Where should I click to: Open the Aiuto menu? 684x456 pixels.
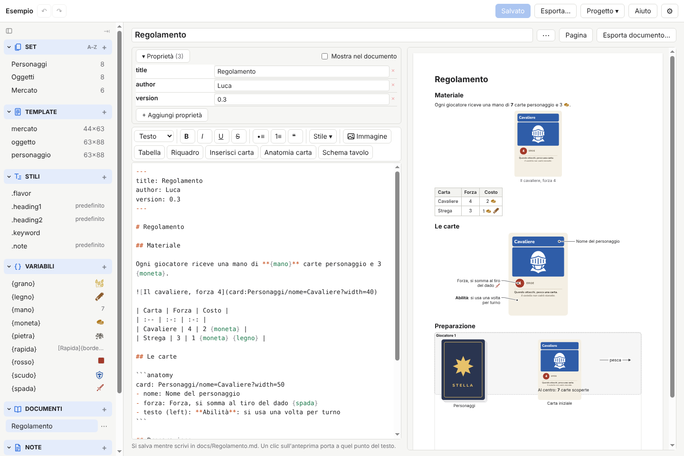(x=643, y=11)
